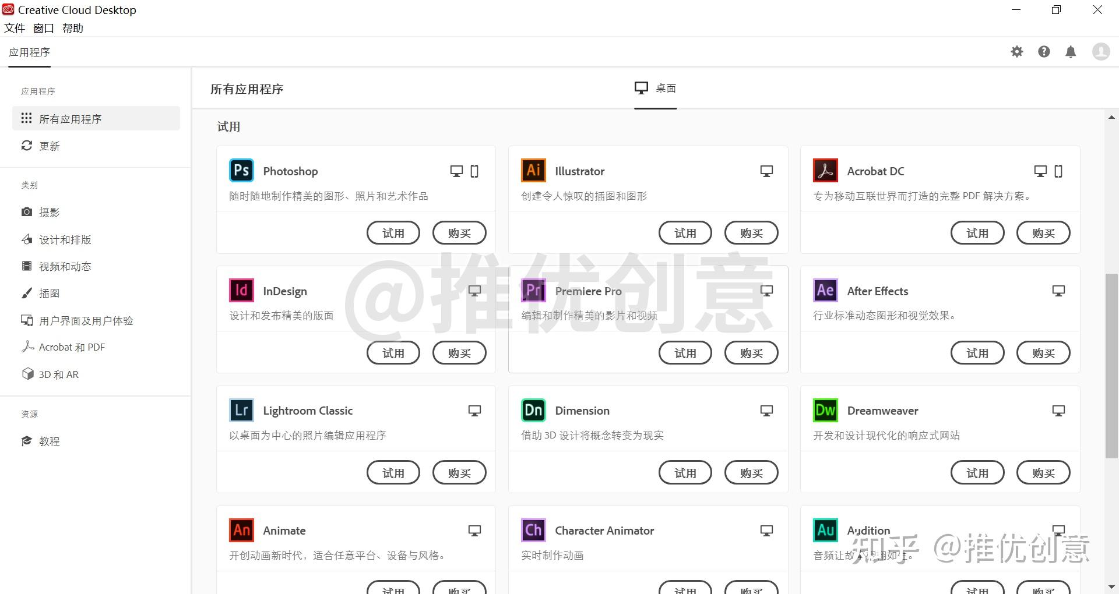The height and width of the screenshot is (594, 1119).
Task: Open the notifications bell icon
Action: pyautogui.click(x=1071, y=51)
